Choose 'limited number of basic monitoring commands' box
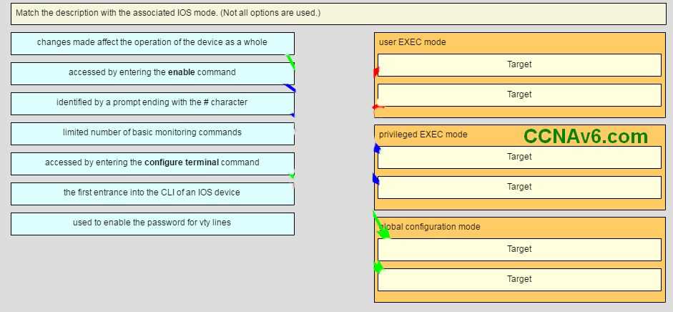 152,134
